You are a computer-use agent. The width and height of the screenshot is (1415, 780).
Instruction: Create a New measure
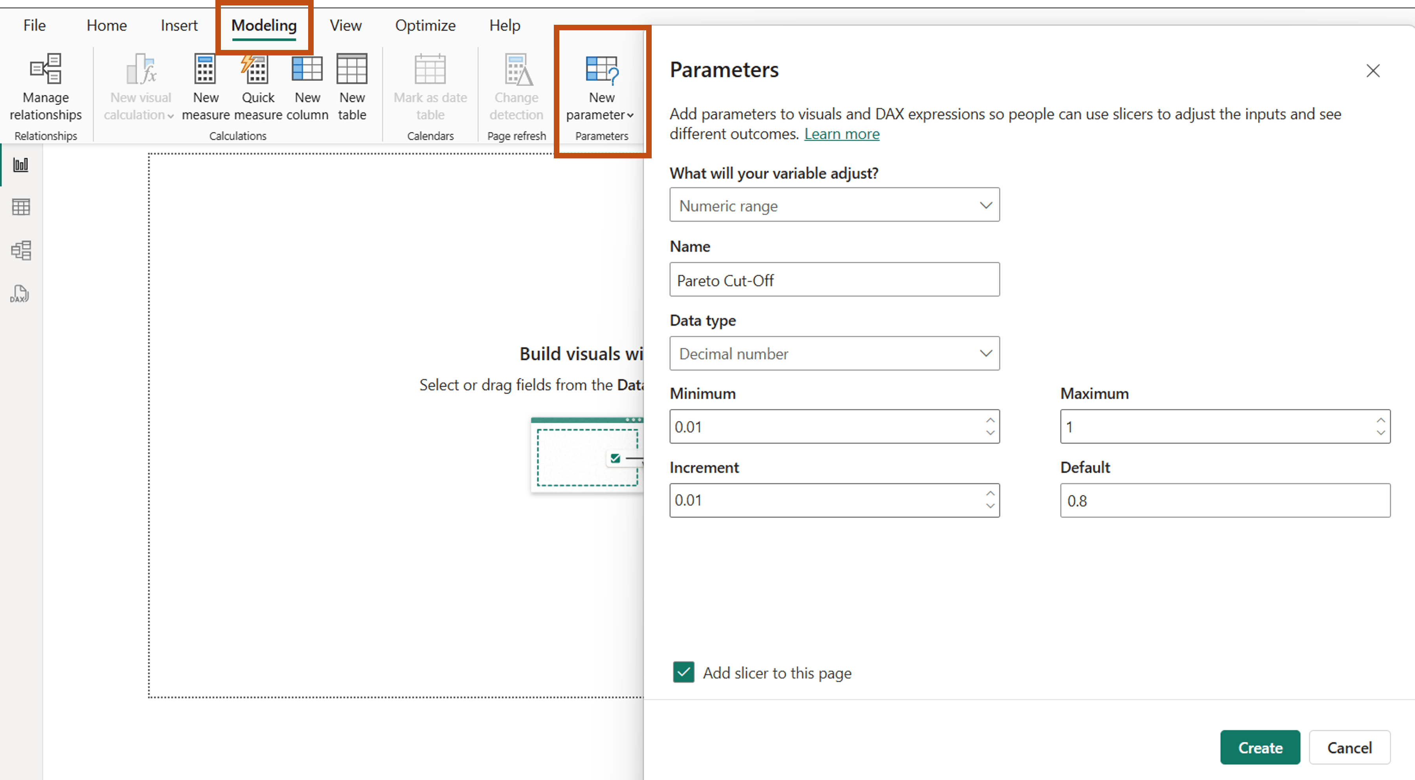pyautogui.click(x=206, y=87)
